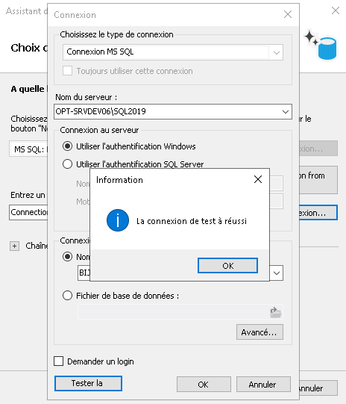
Task: Open the Avancé… settings
Action: [x=259, y=332]
